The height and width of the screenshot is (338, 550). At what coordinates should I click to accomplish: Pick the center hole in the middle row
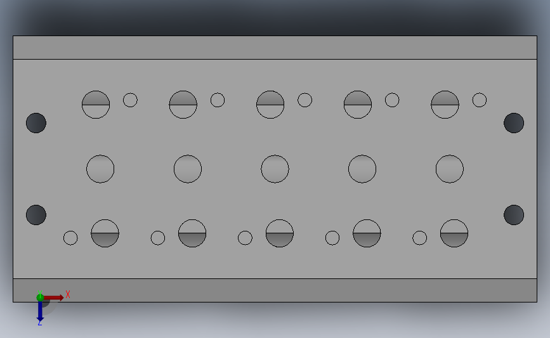[275, 169]
